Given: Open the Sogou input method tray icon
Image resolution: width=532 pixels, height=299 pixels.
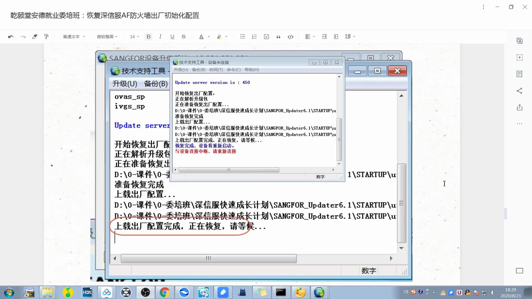Looking at the screenshot, I should click(413, 292).
